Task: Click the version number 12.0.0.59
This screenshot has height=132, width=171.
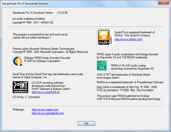Action: point(62,13)
